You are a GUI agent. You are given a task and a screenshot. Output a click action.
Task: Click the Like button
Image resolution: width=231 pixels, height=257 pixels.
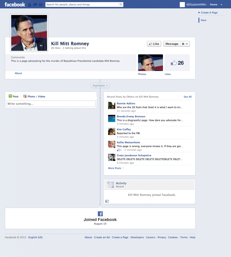pos(154,44)
